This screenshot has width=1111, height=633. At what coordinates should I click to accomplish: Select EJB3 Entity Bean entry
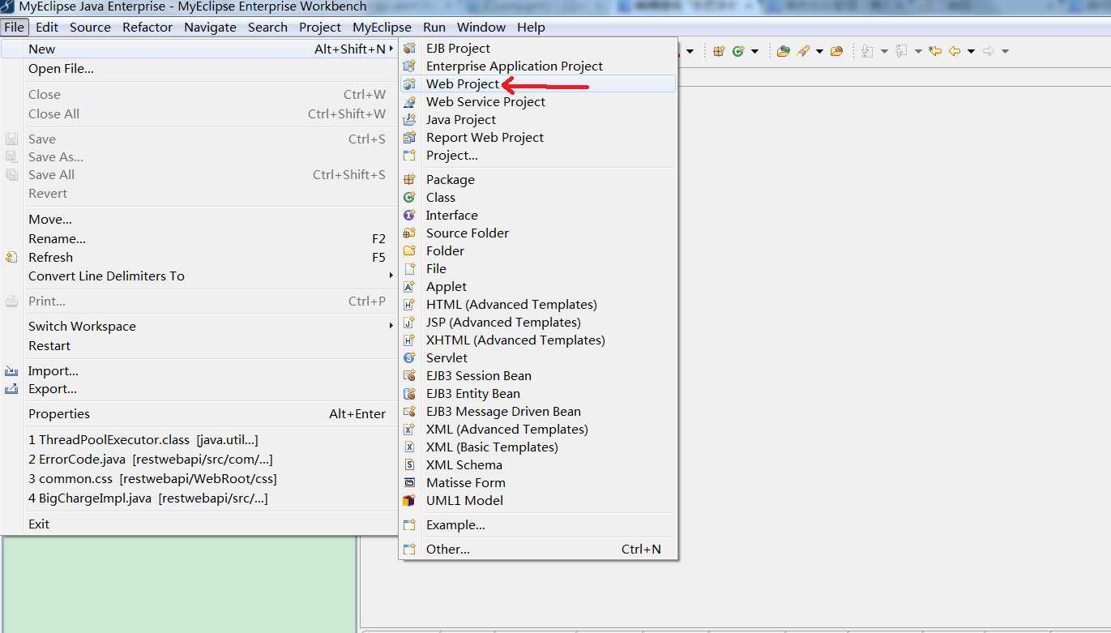pyautogui.click(x=538, y=393)
